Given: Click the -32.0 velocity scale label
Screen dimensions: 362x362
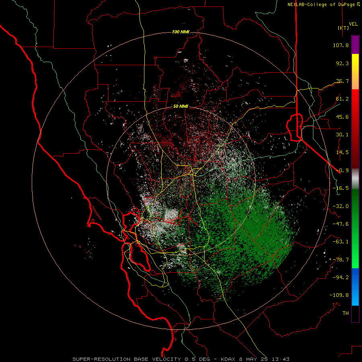Looking at the screenshot, I should pyautogui.click(x=341, y=206).
